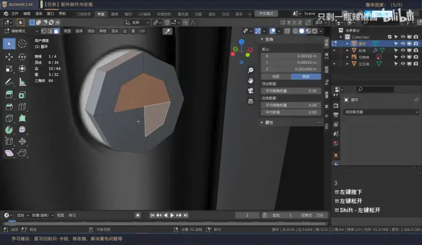This screenshot has height=245, width=422.
Task: Enable edge select mode
Action: 50,31
